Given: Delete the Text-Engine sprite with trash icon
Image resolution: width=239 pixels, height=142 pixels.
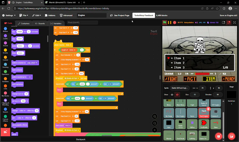Looking at the screenshot, I should [208, 109].
